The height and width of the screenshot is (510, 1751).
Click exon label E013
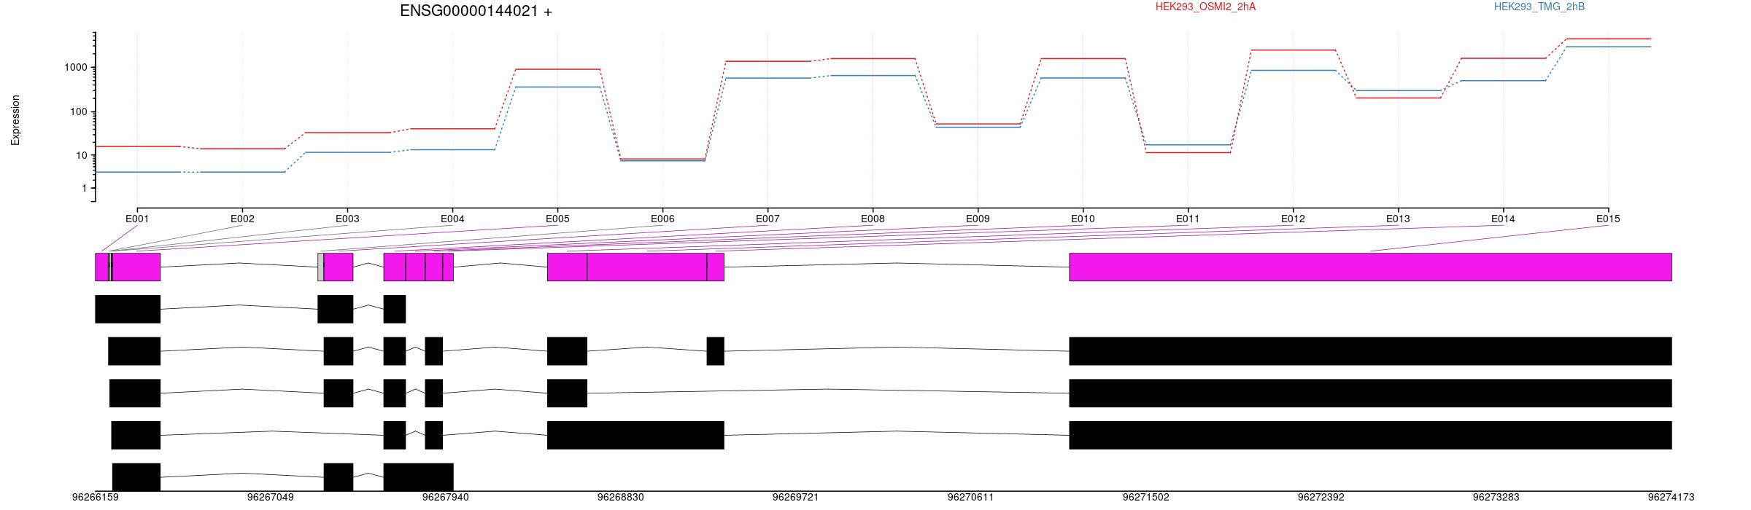[1398, 219]
